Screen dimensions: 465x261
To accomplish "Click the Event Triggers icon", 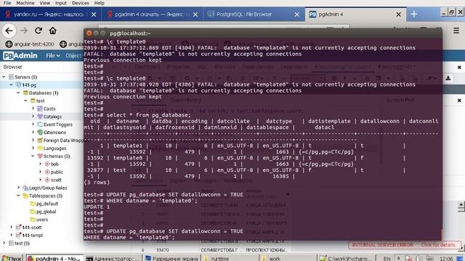I will click(40, 125).
